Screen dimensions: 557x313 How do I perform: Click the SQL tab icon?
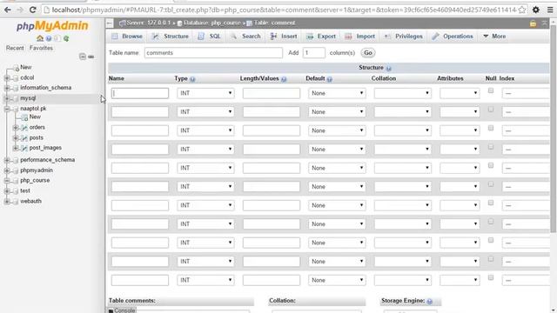[x=201, y=37]
